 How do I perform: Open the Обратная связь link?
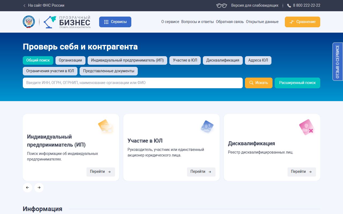click(230, 22)
